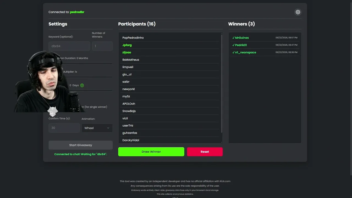
Task: Click the Winners (3) heading
Action: [x=241, y=24]
